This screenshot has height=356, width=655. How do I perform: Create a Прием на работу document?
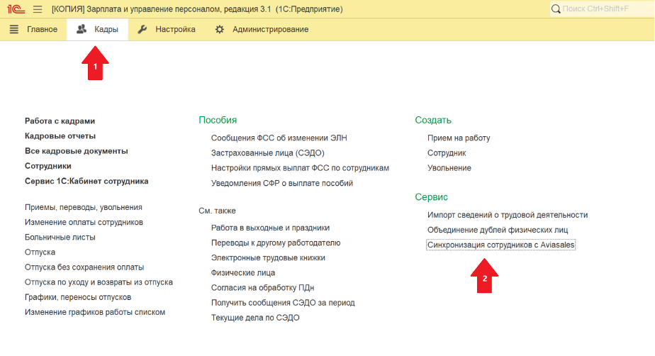[459, 138]
